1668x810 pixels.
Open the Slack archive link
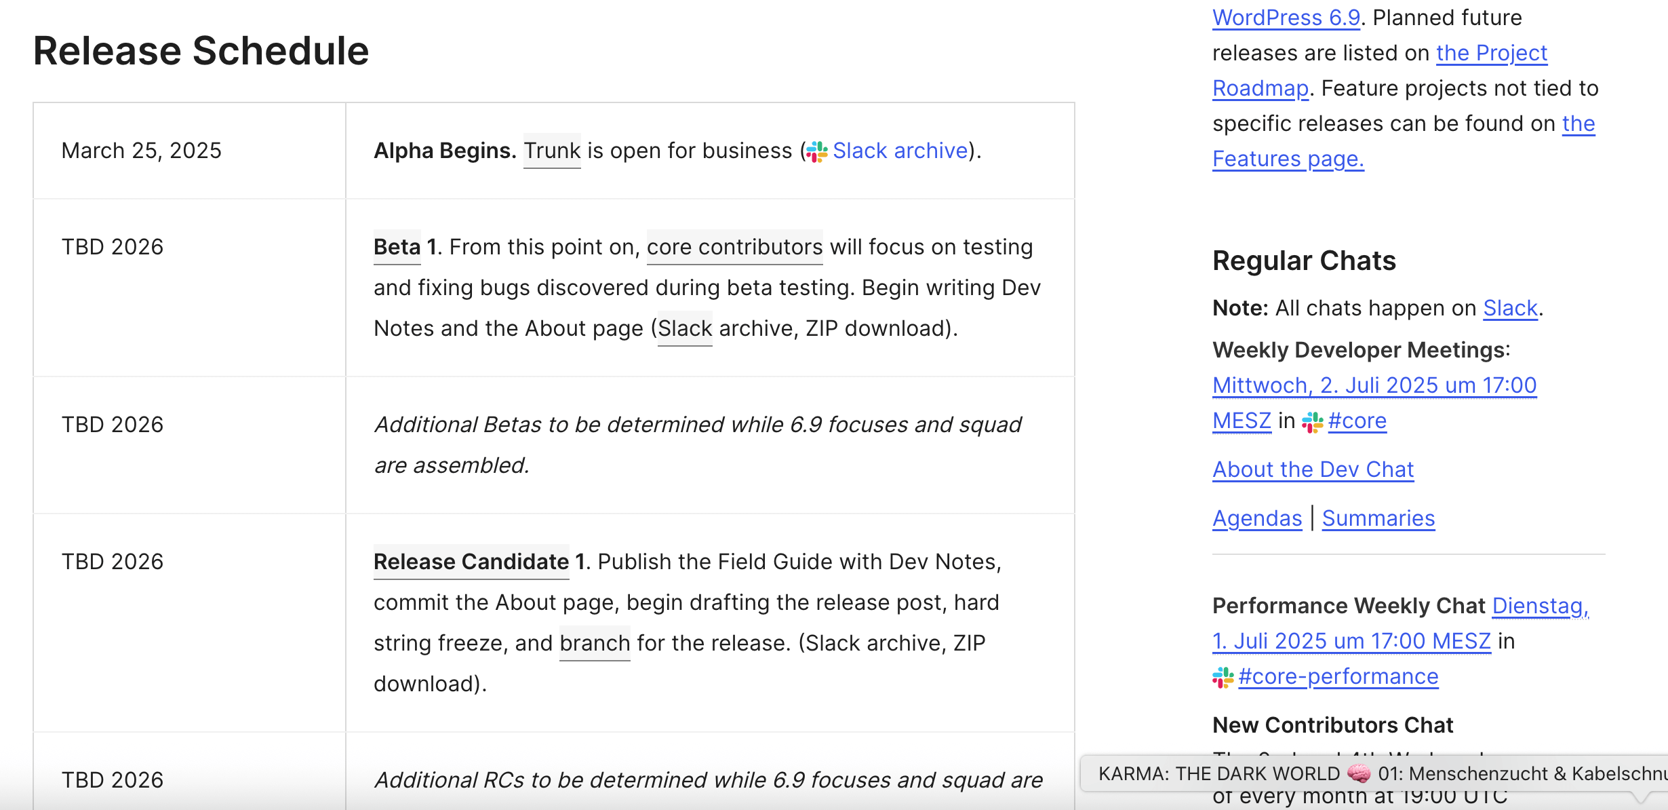click(x=900, y=151)
